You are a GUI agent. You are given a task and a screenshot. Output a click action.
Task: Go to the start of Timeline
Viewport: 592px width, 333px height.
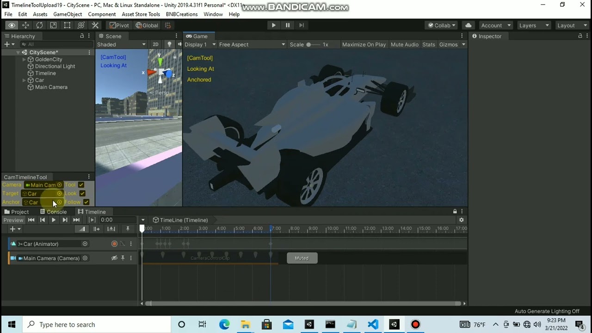click(31, 220)
